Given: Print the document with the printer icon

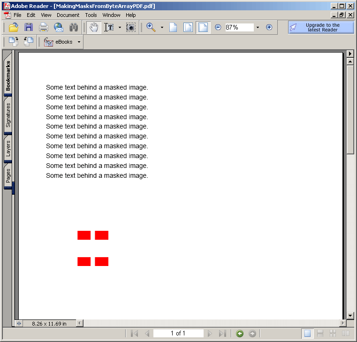Looking at the screenshot, I should pyautogui.click(x=44, y=27).
